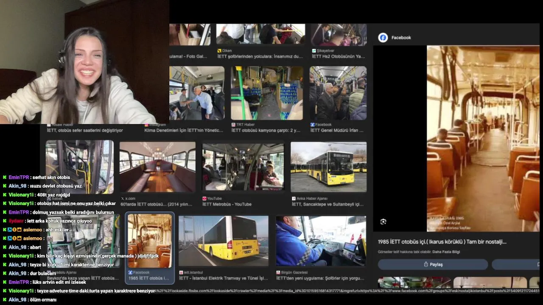
Task: Click chat message 'dolmuş yazsak belki aradığını bulursun'
Action: (x=73, y=212)
